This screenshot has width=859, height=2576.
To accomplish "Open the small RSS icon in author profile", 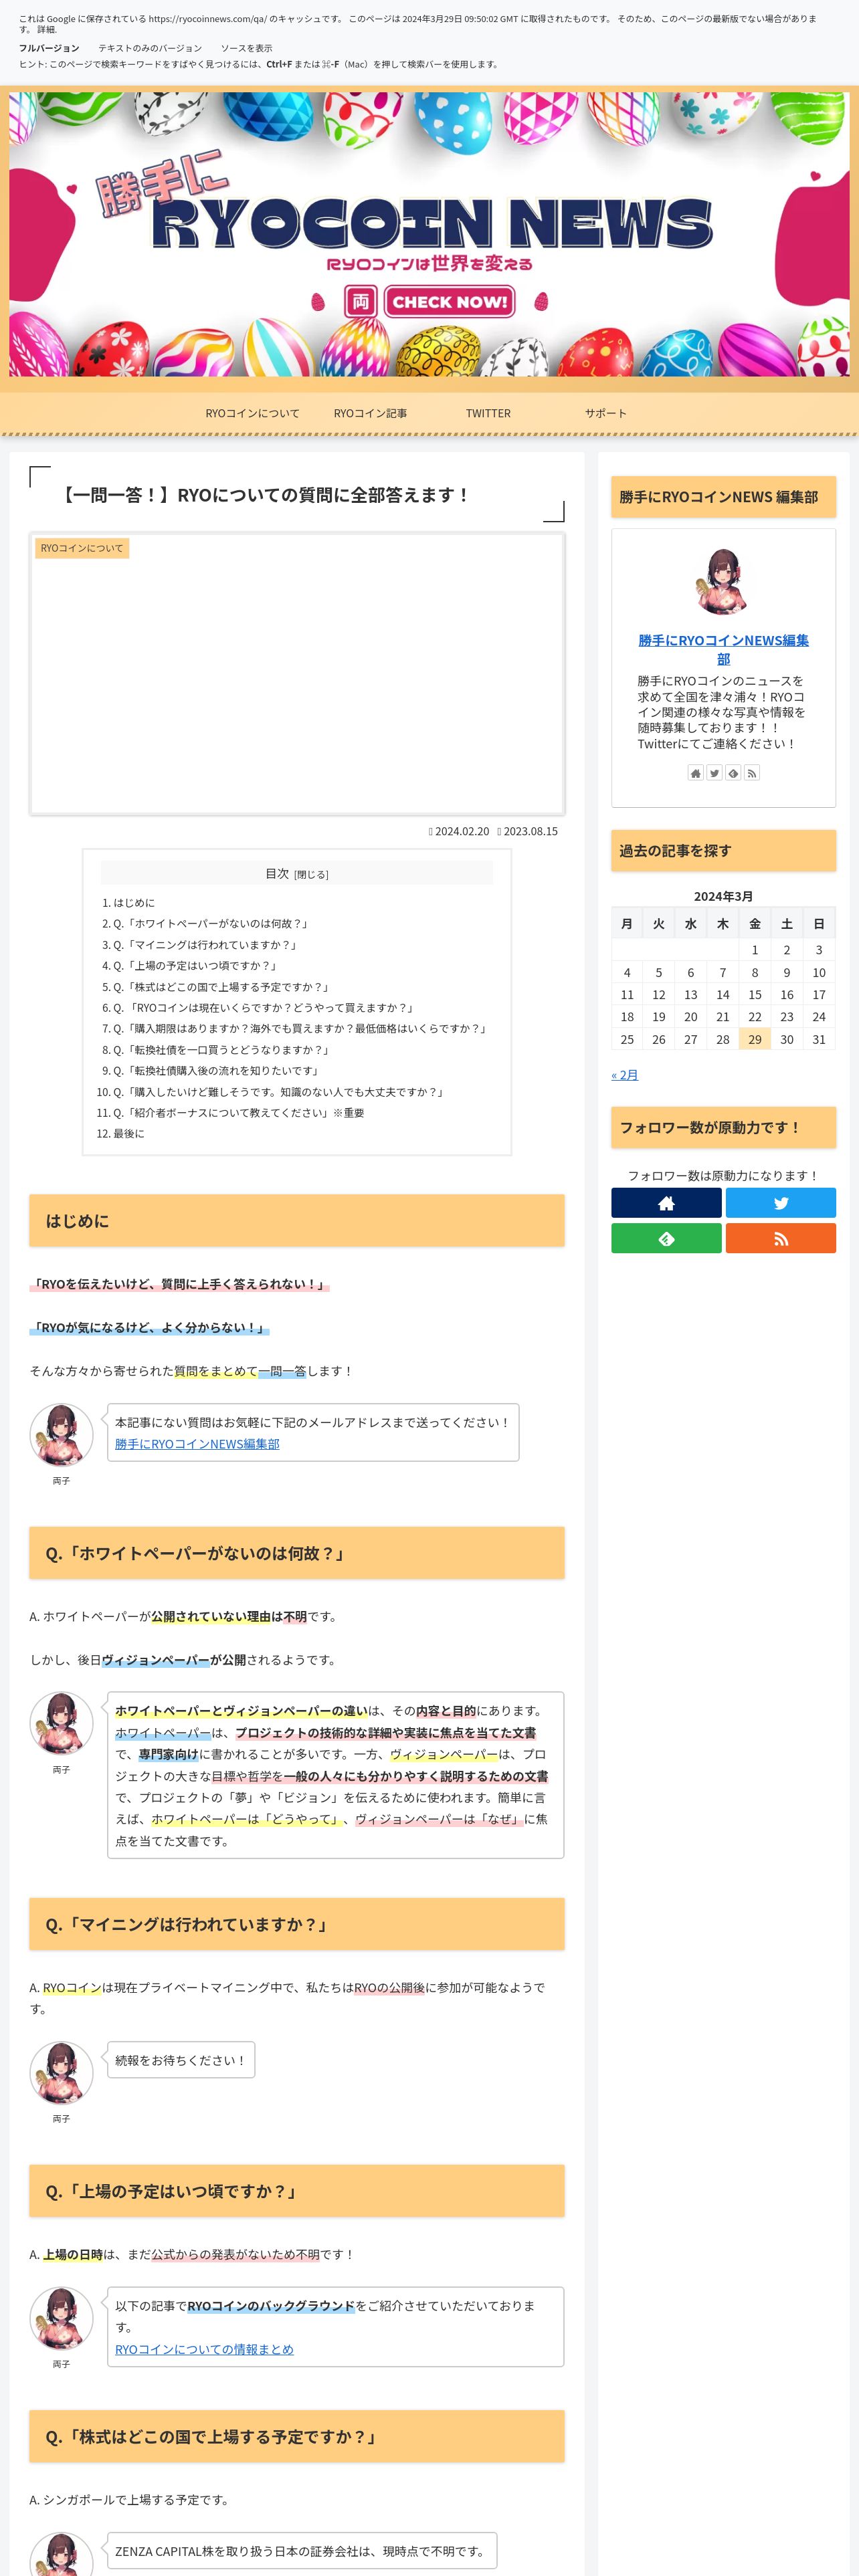I will 752,773.
